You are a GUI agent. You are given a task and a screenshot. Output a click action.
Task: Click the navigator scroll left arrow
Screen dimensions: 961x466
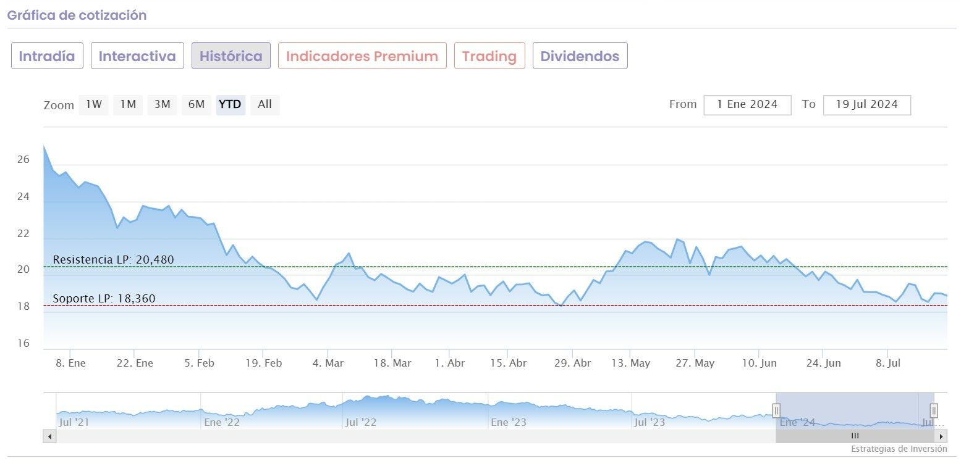49,436
